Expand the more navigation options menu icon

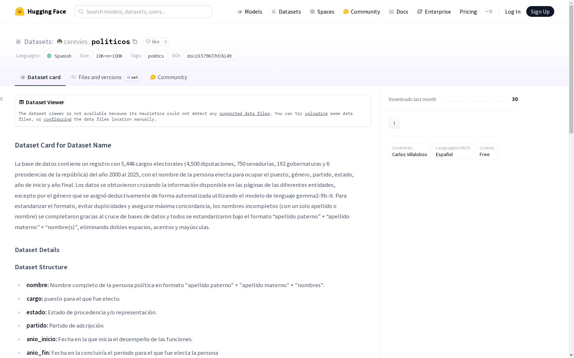[489, 11]
